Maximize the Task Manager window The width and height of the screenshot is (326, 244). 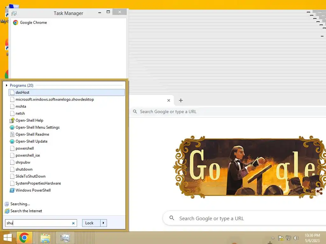pyautogui.click(x=108, y=12)
